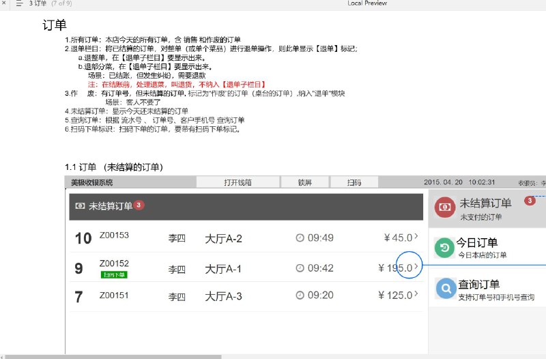Viewport: 546px width, 359px height.
Task: Click the red badge 3 in right sidebar
Action: [x=530, y=201]
